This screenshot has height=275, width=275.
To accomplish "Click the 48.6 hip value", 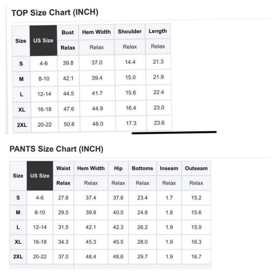I will click(x=118, y=257).
